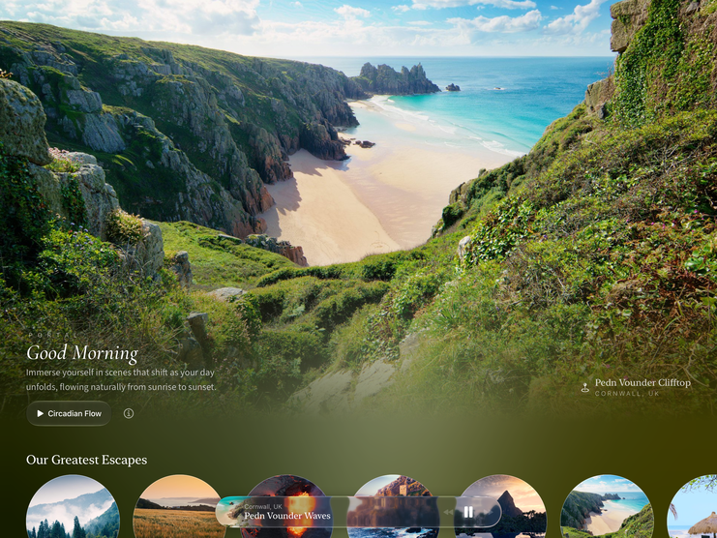Open the Cornwall beach cove thumbnail
Viewport: 717px width, 538px height.
tap(608, 506)
